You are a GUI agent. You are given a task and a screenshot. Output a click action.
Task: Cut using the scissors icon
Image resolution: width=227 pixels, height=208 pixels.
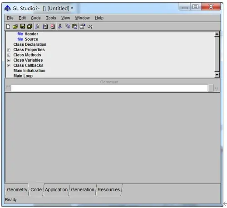60,26
